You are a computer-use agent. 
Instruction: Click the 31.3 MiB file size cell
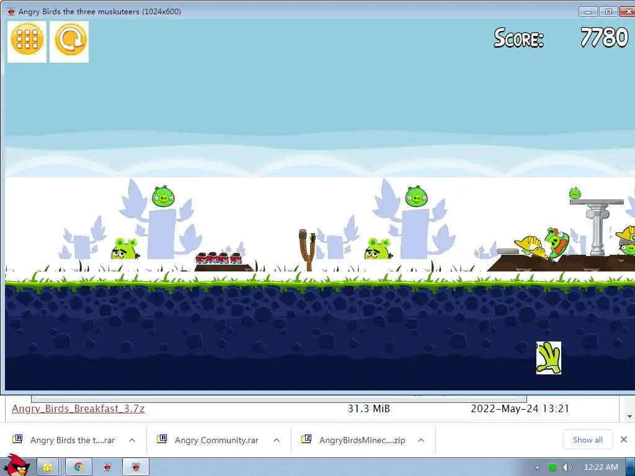click(369, 409)
